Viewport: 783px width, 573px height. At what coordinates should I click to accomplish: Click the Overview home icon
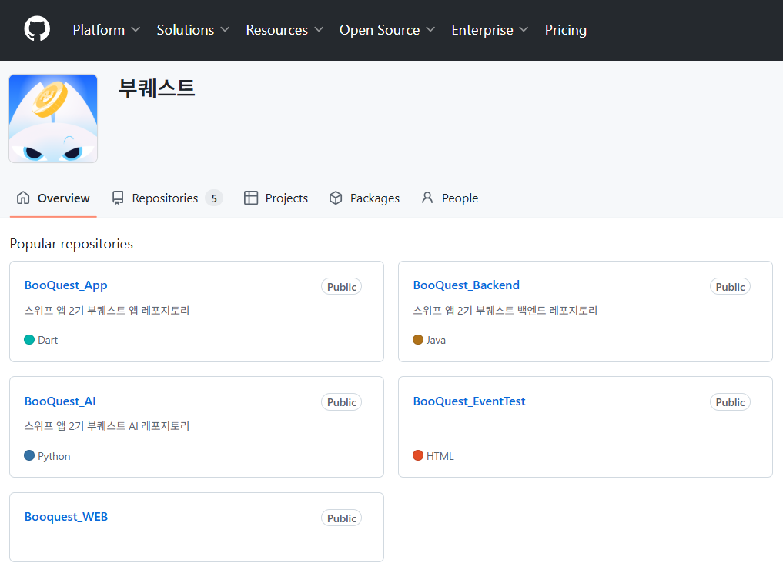point(23,198)
